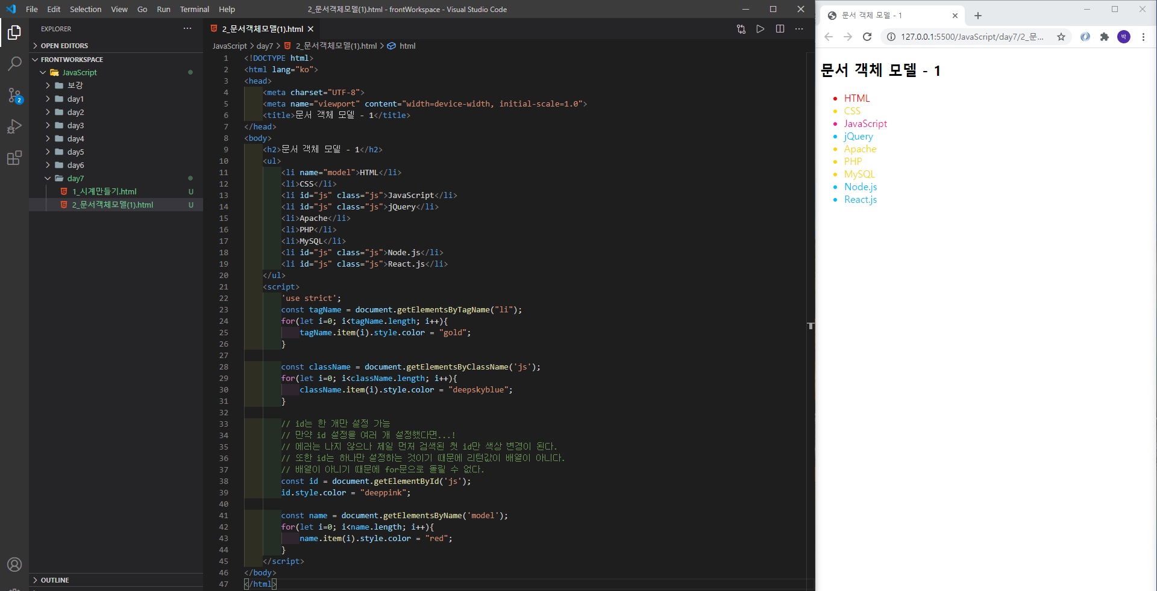Viewport: 1157px width, 591px height.
Task: Open the View menu
Action: pyautogui.click(x=119, y=9)
